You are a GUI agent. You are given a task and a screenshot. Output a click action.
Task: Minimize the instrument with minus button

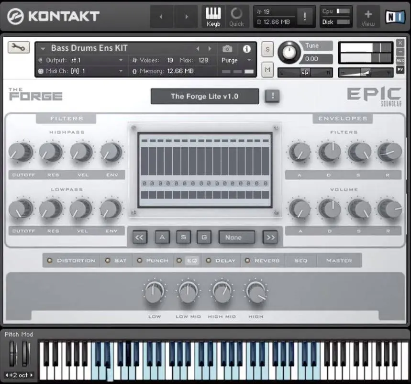click(400, 52)
